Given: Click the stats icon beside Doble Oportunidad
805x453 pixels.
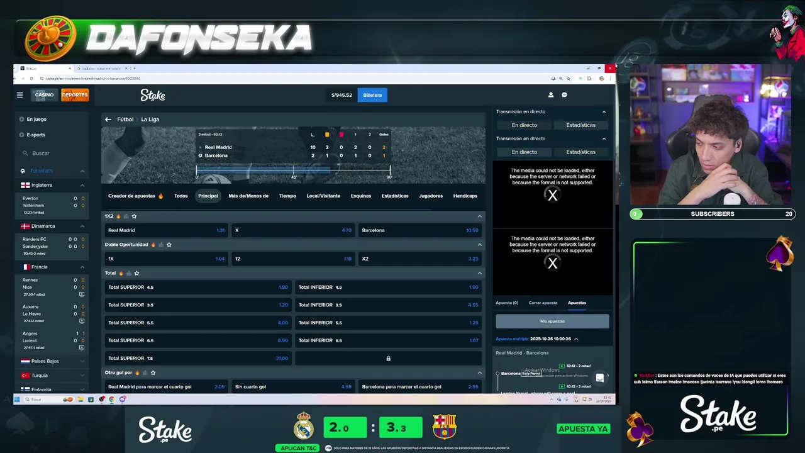Looking at the screenshot, I should click(161, 245).
